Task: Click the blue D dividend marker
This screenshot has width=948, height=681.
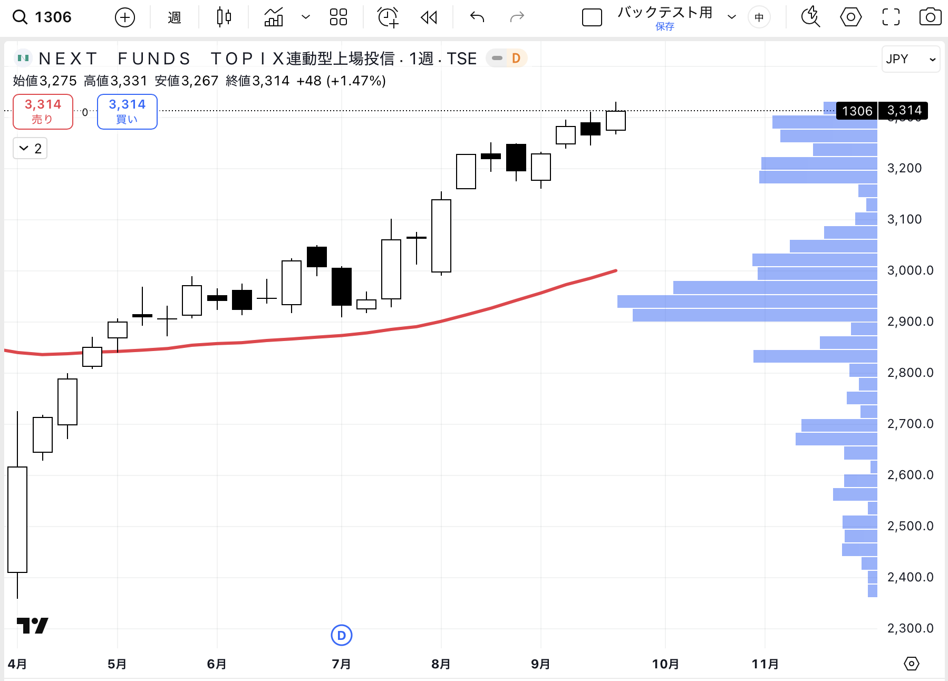Action: [x=341, y=635]
